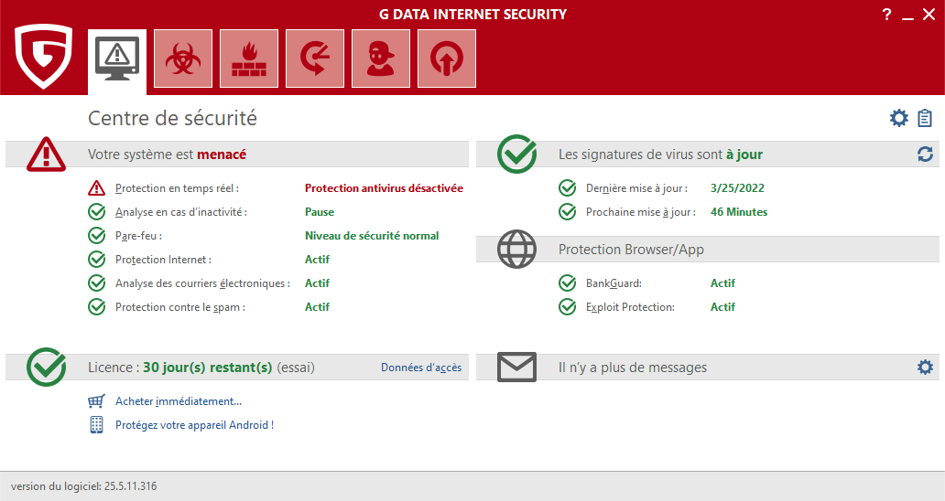This screenshot has height=501, width=945.
Task: Click 'Actif' status for spam protection
Action: point(317,307)
